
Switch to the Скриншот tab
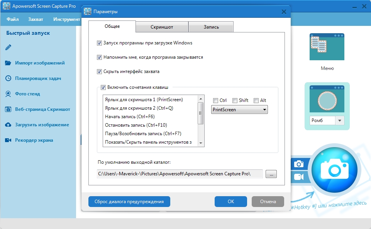click(x=162, y=27)
